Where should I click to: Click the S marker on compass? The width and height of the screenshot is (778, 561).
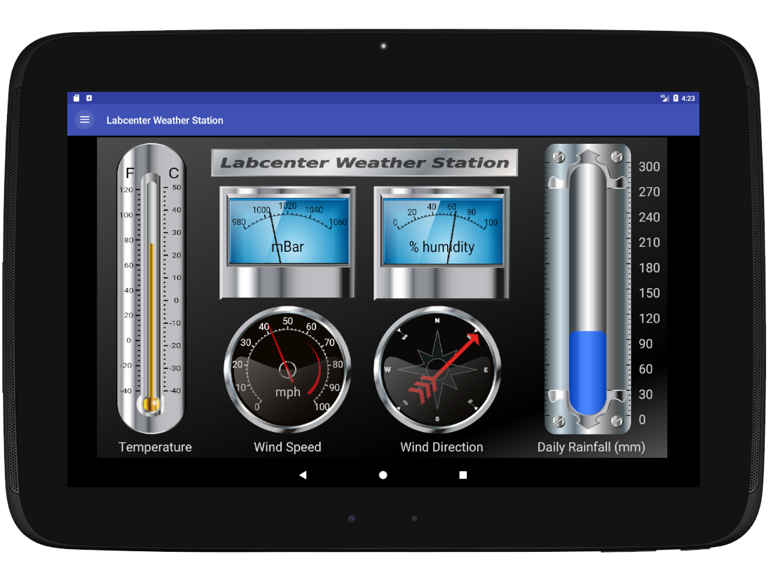437,419
